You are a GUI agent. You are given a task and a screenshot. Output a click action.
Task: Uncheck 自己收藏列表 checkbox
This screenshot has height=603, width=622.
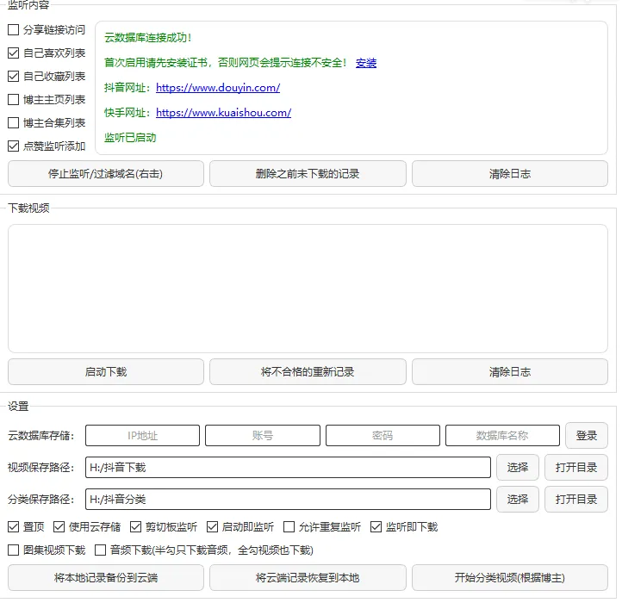(x=14, y=76)
